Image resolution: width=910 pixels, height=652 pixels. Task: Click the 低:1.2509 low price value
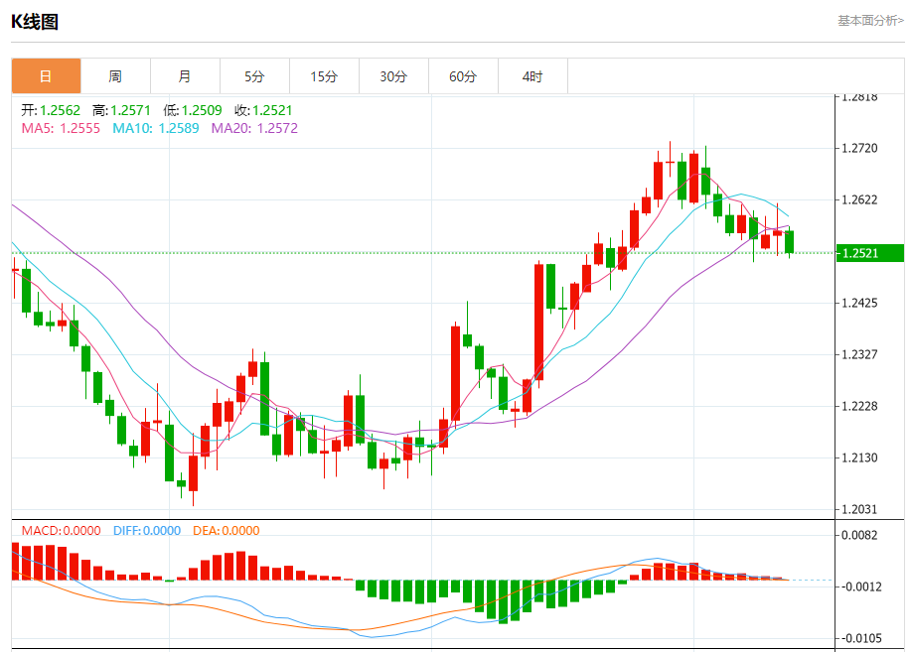point(193,110)
